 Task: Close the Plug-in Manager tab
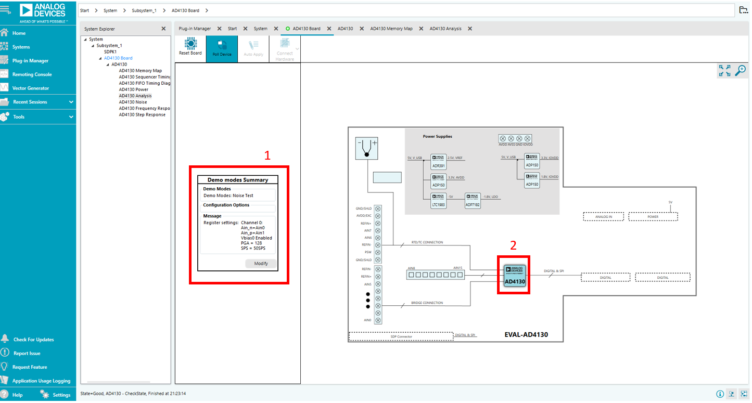[x=219, y=29]
